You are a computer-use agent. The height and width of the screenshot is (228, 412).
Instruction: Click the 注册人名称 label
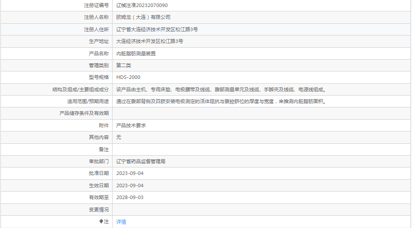(96, 17)
